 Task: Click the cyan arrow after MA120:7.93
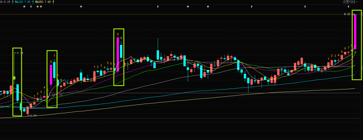(33, 2)
